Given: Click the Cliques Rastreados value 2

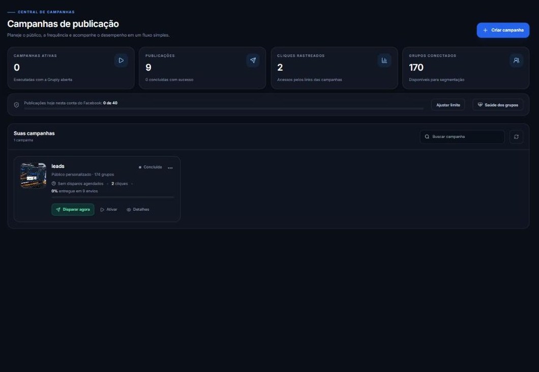Looking at the screenshot, I should [280, 68].
